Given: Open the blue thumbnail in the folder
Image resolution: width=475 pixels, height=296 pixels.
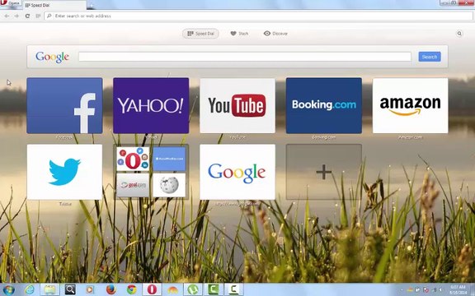Looking at the screenshot, I should tap(169, 159).
